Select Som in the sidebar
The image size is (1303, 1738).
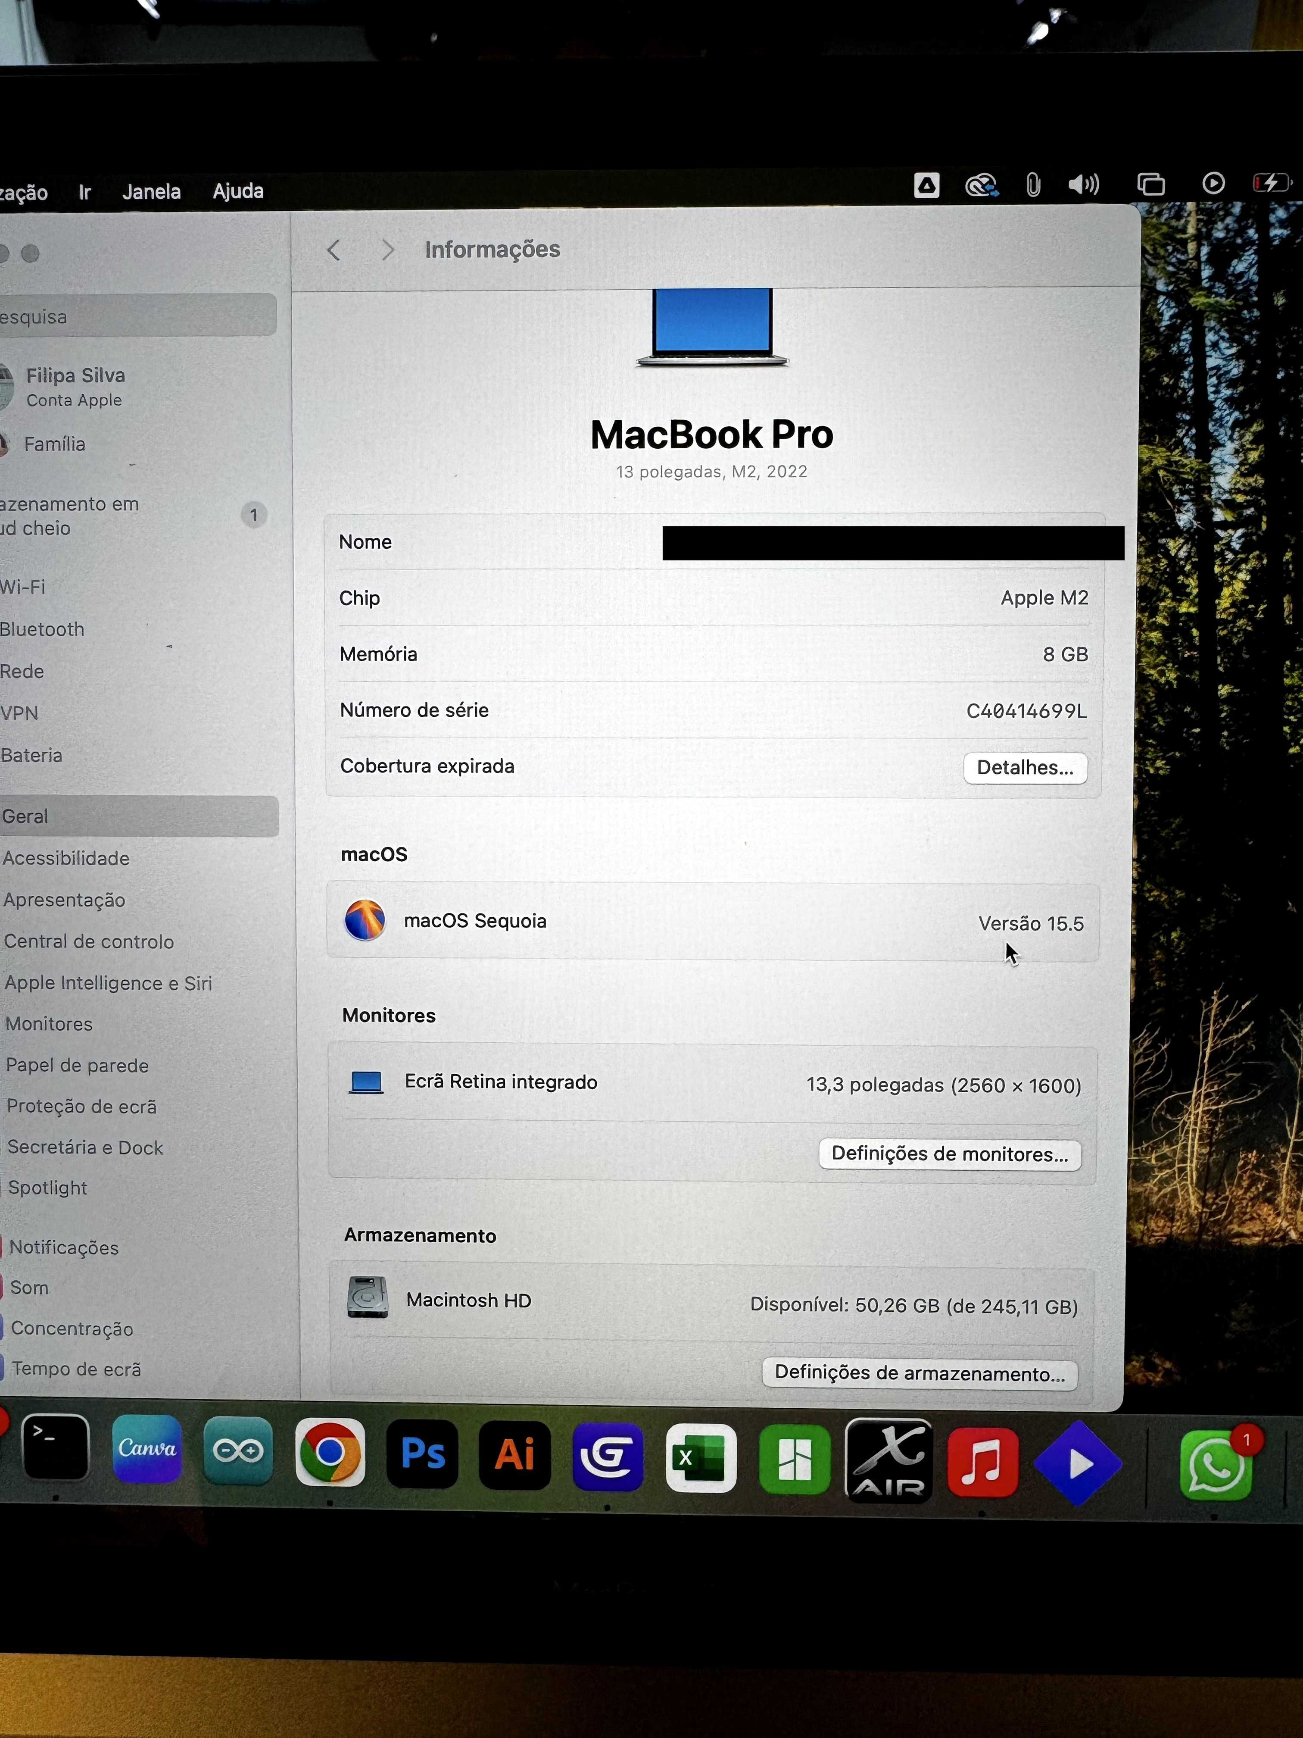tap(29, 1288)
